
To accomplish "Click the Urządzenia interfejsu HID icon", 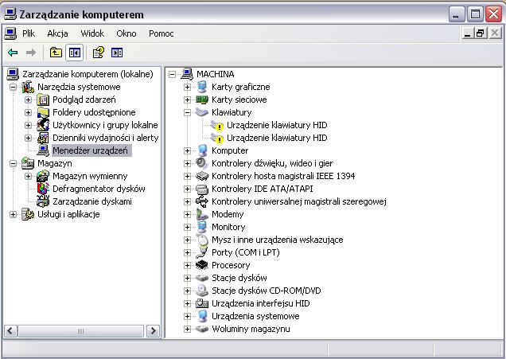I will 202,303.
